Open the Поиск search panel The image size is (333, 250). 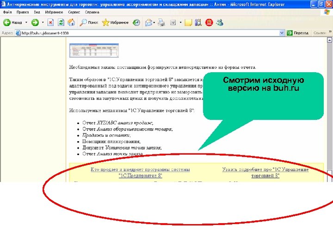(89, 22)
